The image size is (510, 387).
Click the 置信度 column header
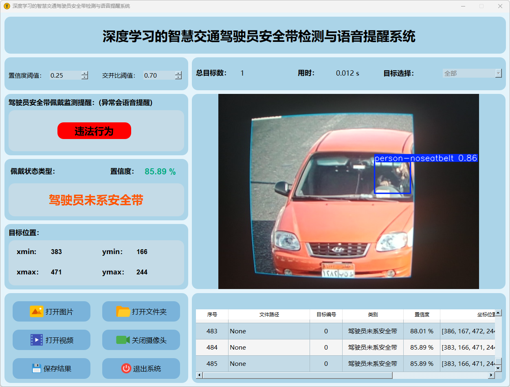coord(422,314)
